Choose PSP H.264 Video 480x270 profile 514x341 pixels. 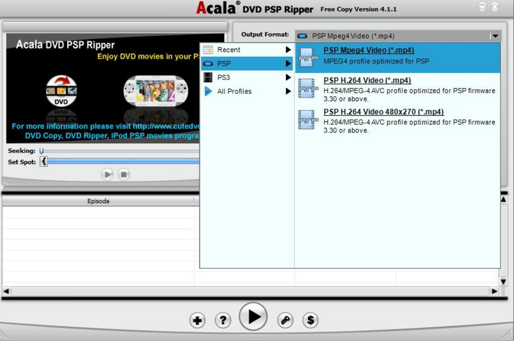(x=398, y=121)
